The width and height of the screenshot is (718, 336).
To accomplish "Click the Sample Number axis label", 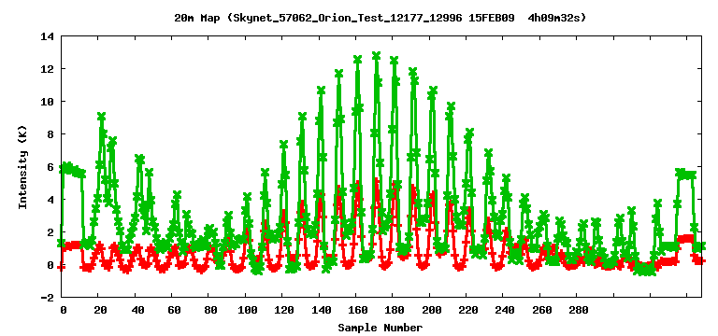I will coord(381,328).
